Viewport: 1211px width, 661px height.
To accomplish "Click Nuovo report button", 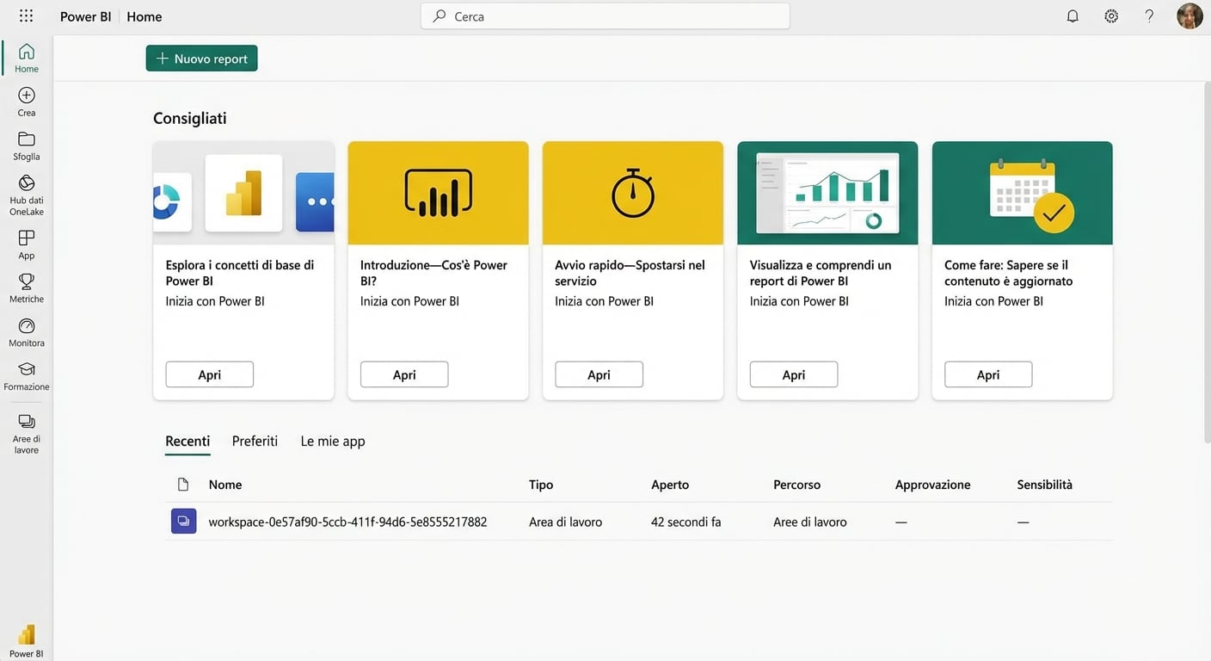I will coord(201,59).
